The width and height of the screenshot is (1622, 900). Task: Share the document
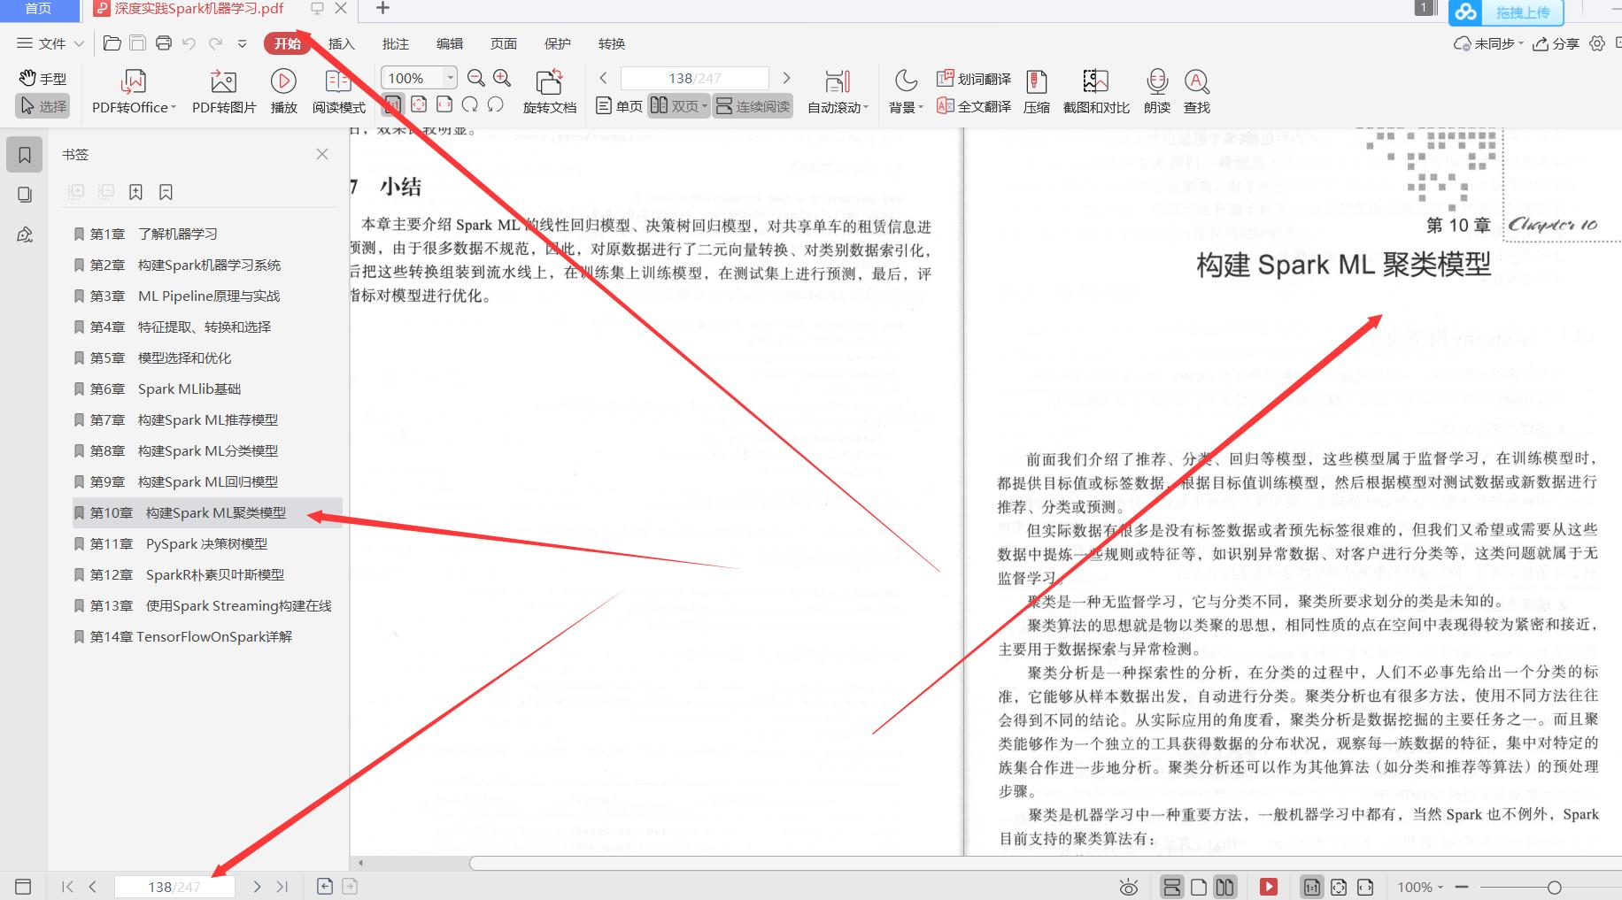1556,43
